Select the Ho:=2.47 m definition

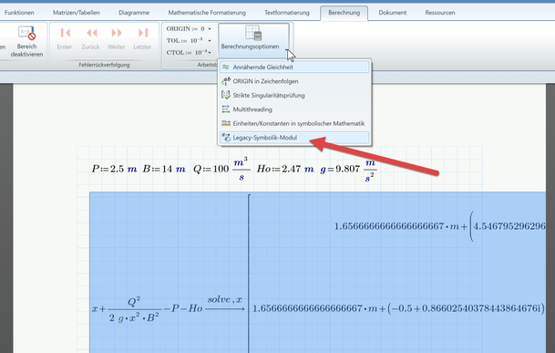click(285, 169)
